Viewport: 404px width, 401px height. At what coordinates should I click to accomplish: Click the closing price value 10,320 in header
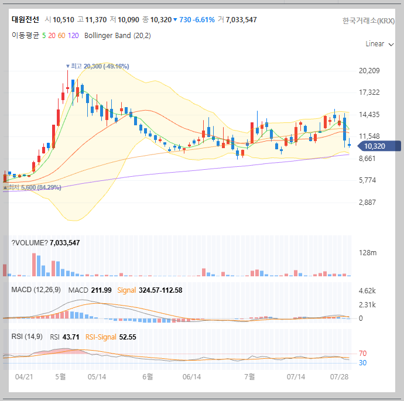pos(161,20)
